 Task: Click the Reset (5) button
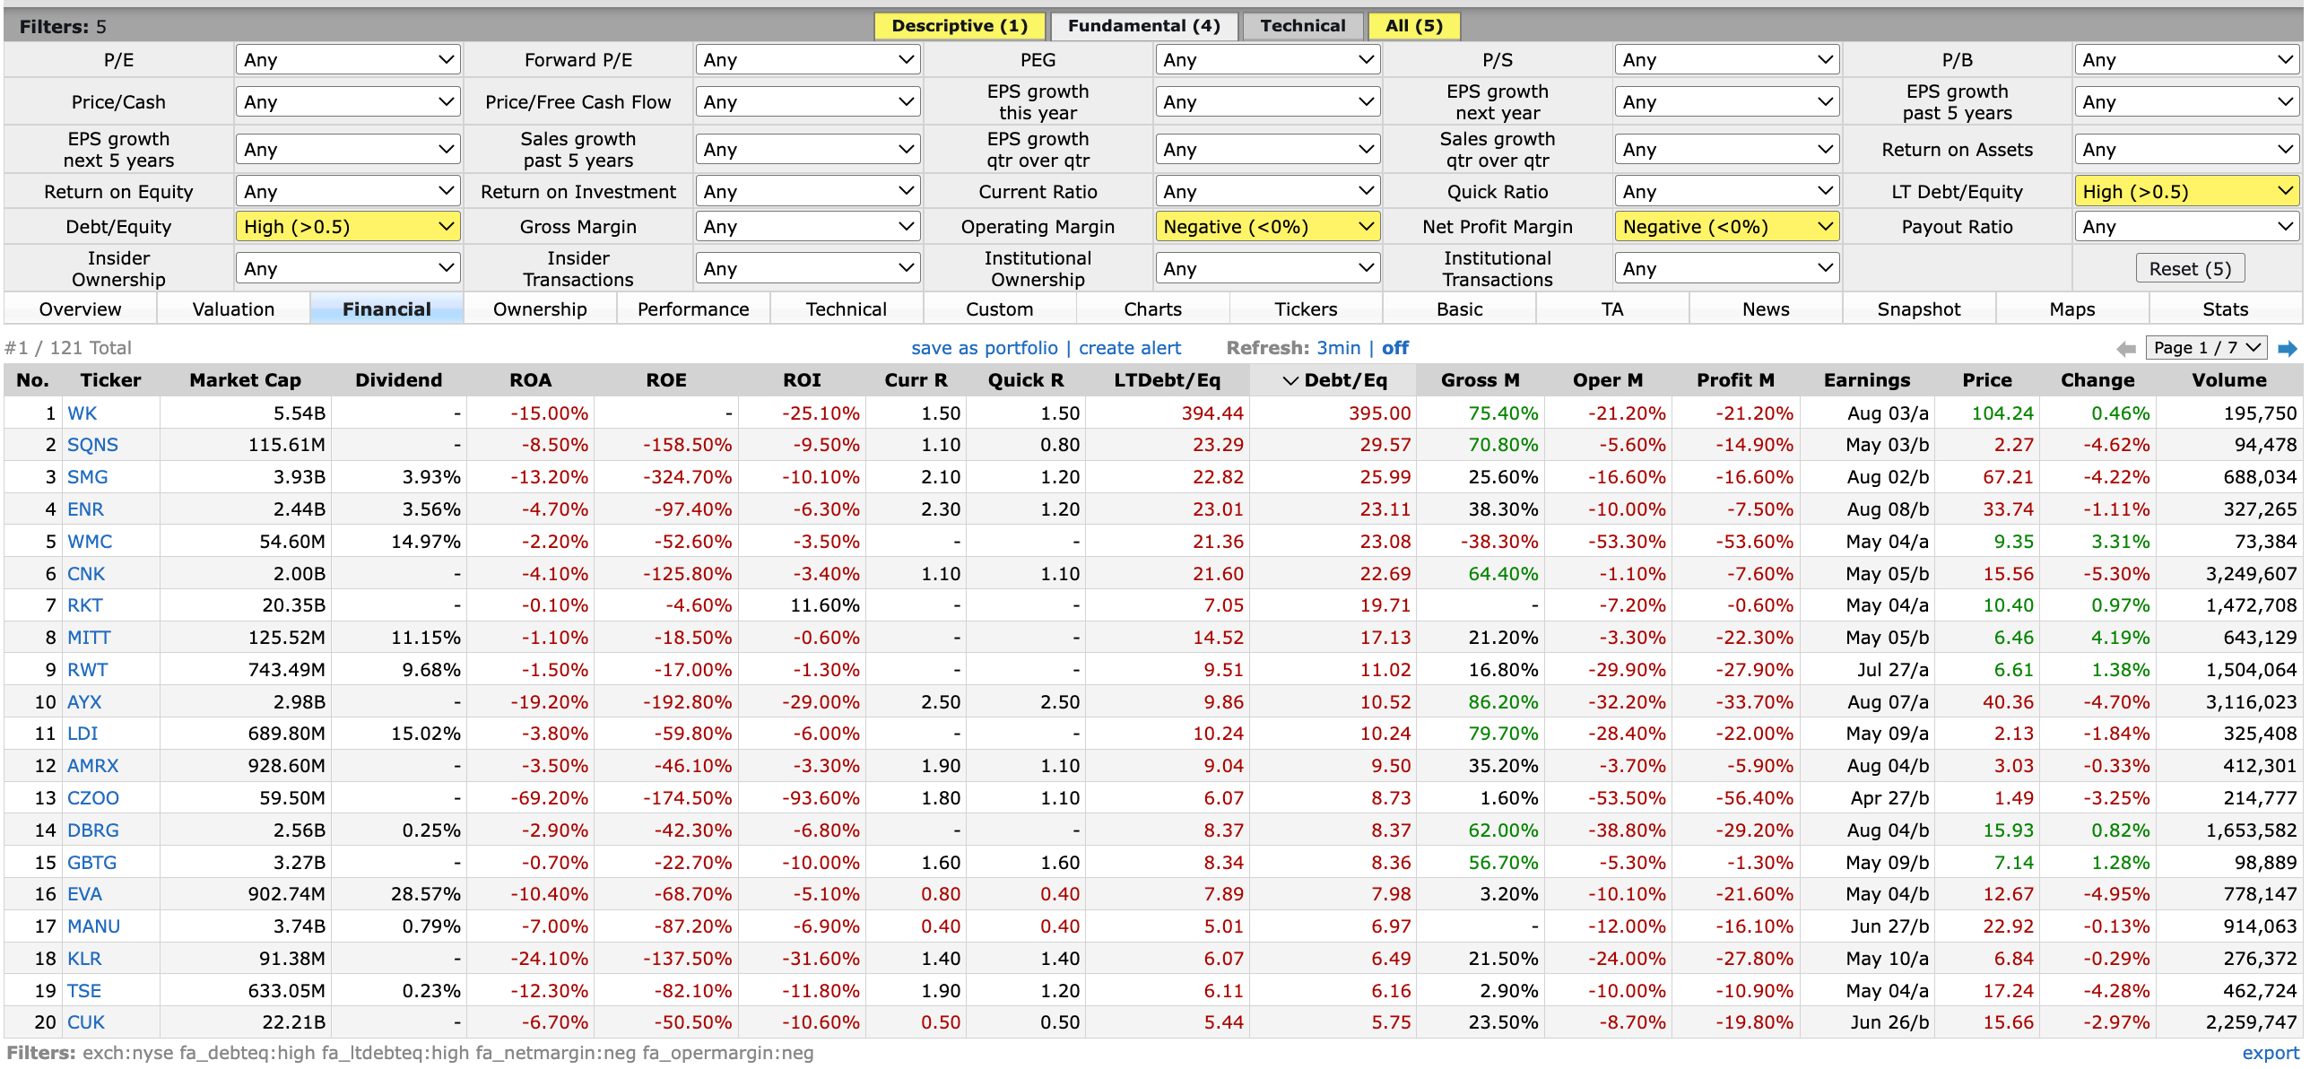click(x=2189, y=269)
